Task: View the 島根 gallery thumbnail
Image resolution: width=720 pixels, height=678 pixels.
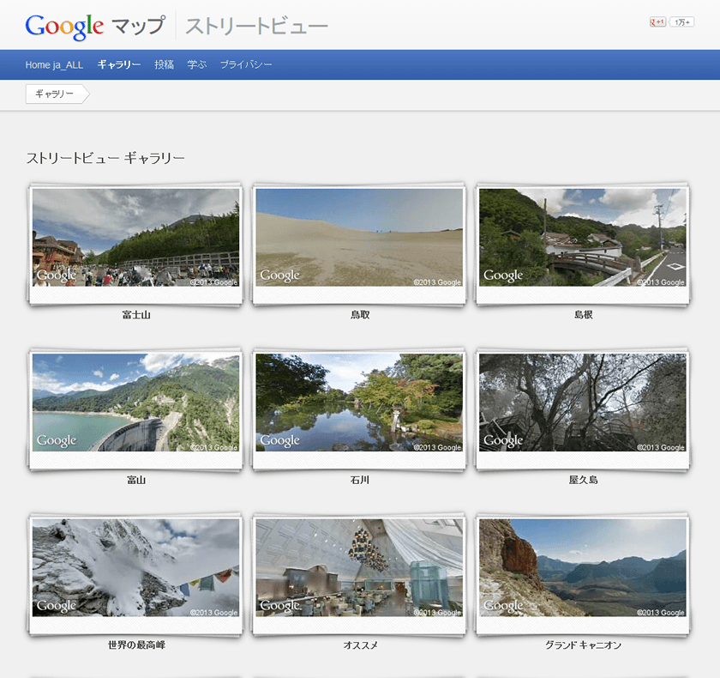Action: 583,238
